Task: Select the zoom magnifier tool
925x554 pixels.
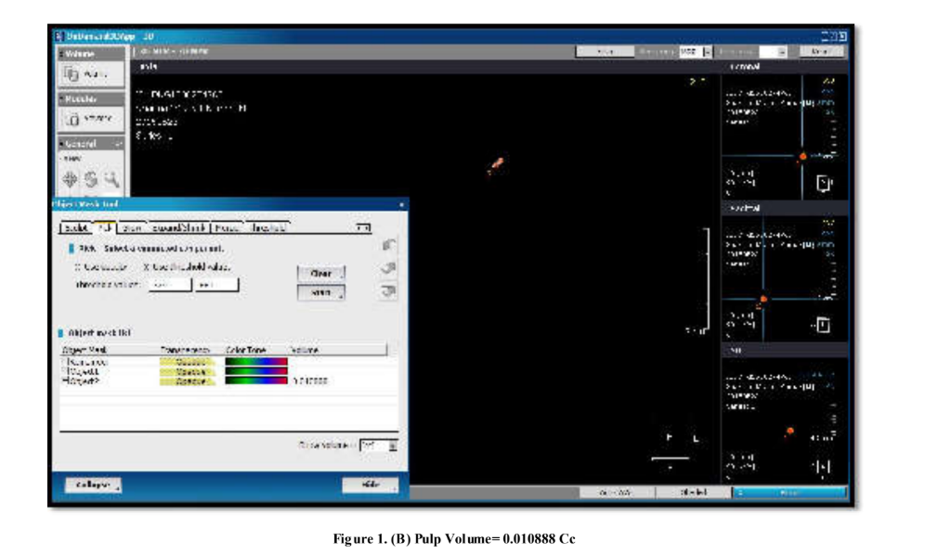Action: [111, 179]
